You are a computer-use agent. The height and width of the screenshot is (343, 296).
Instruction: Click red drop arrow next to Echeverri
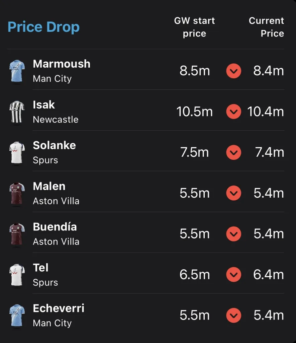(233, 316)
